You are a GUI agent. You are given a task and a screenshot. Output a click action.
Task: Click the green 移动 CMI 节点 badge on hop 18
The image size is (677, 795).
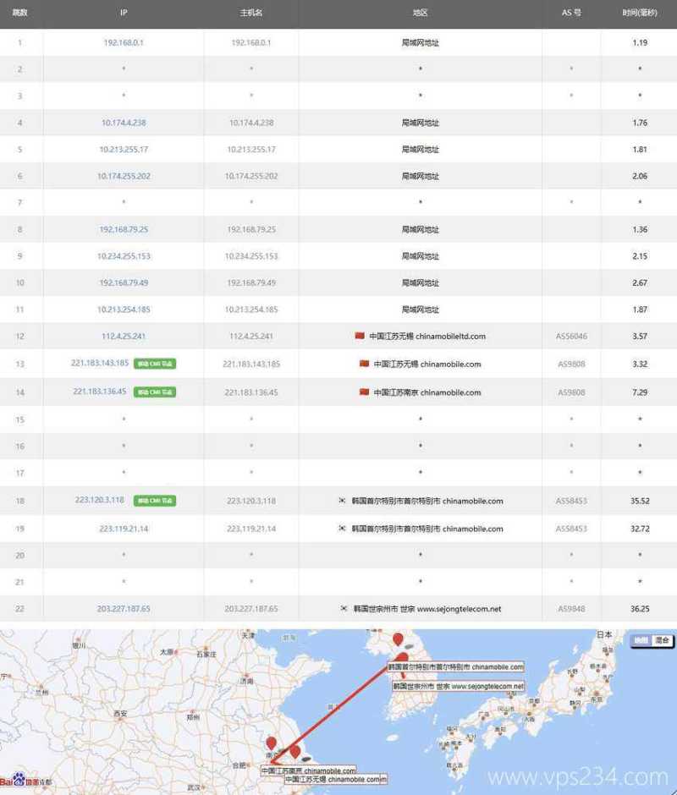157,501
